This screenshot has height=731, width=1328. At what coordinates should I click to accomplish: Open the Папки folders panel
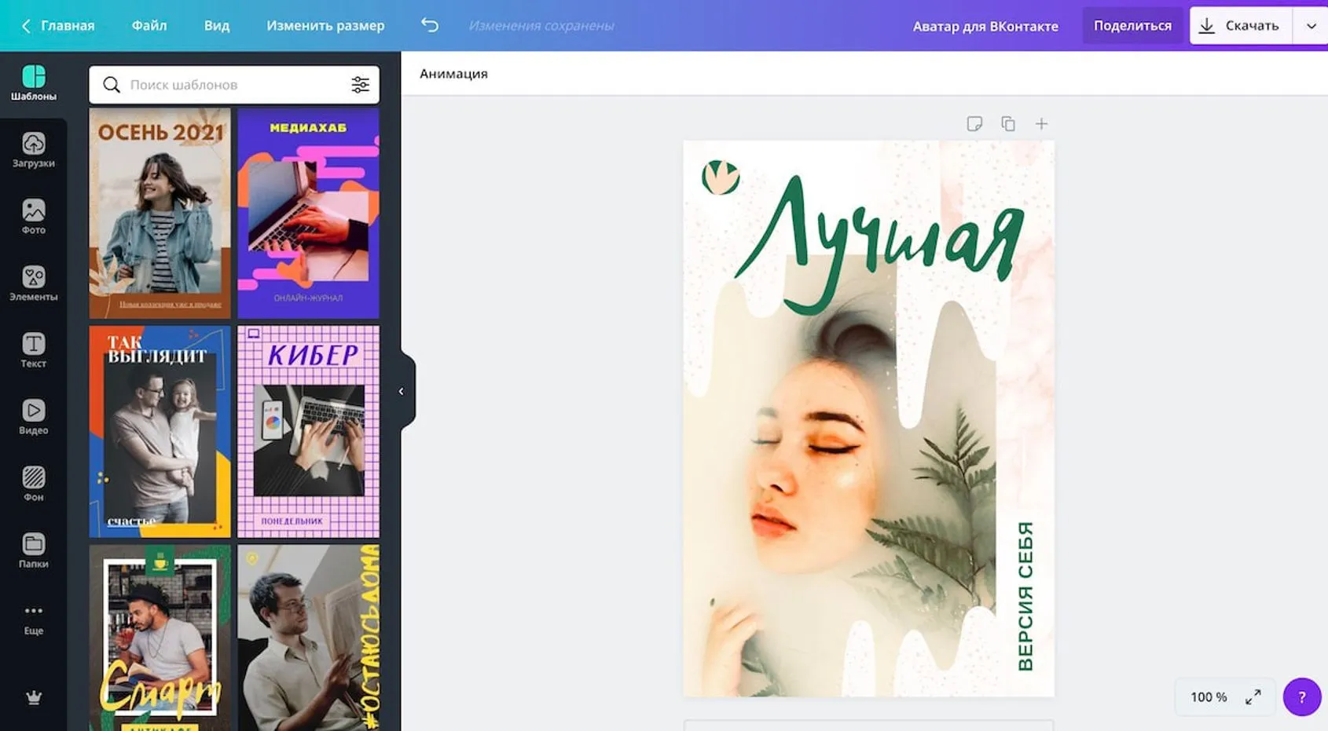pos(33,551)
